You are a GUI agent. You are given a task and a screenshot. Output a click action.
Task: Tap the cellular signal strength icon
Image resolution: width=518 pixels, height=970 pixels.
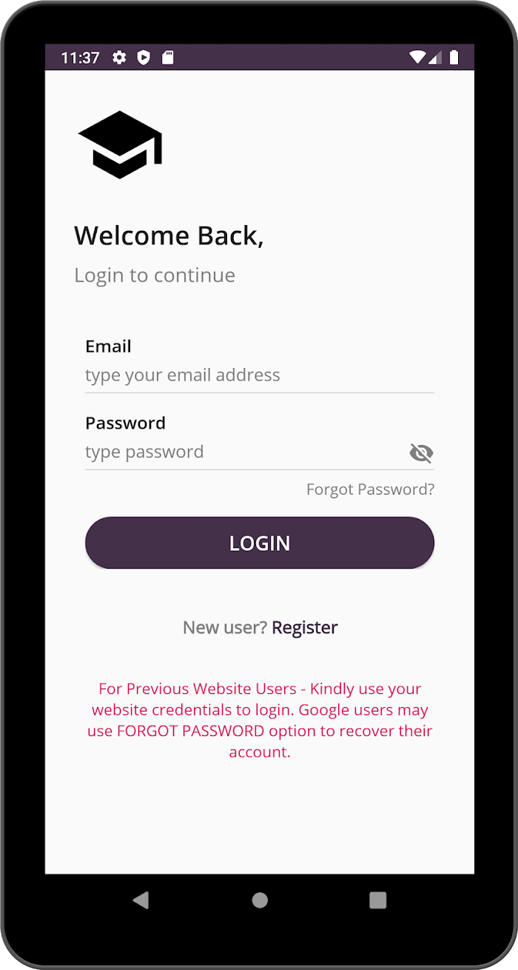coord(435,58)
